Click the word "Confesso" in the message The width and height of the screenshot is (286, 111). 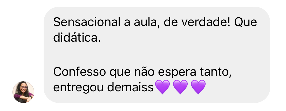point(79,72)
